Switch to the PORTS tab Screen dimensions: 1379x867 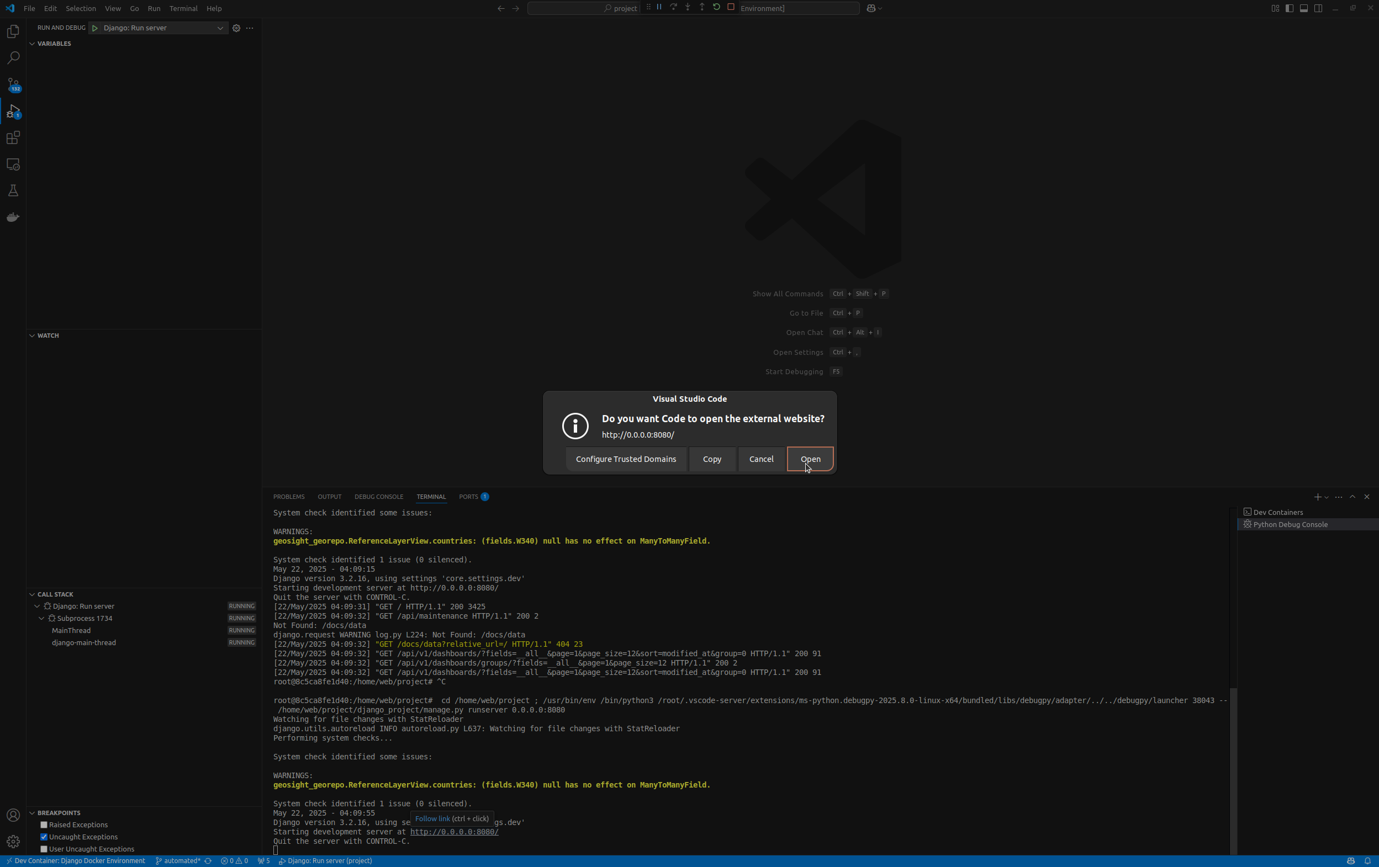click(473, 497)
